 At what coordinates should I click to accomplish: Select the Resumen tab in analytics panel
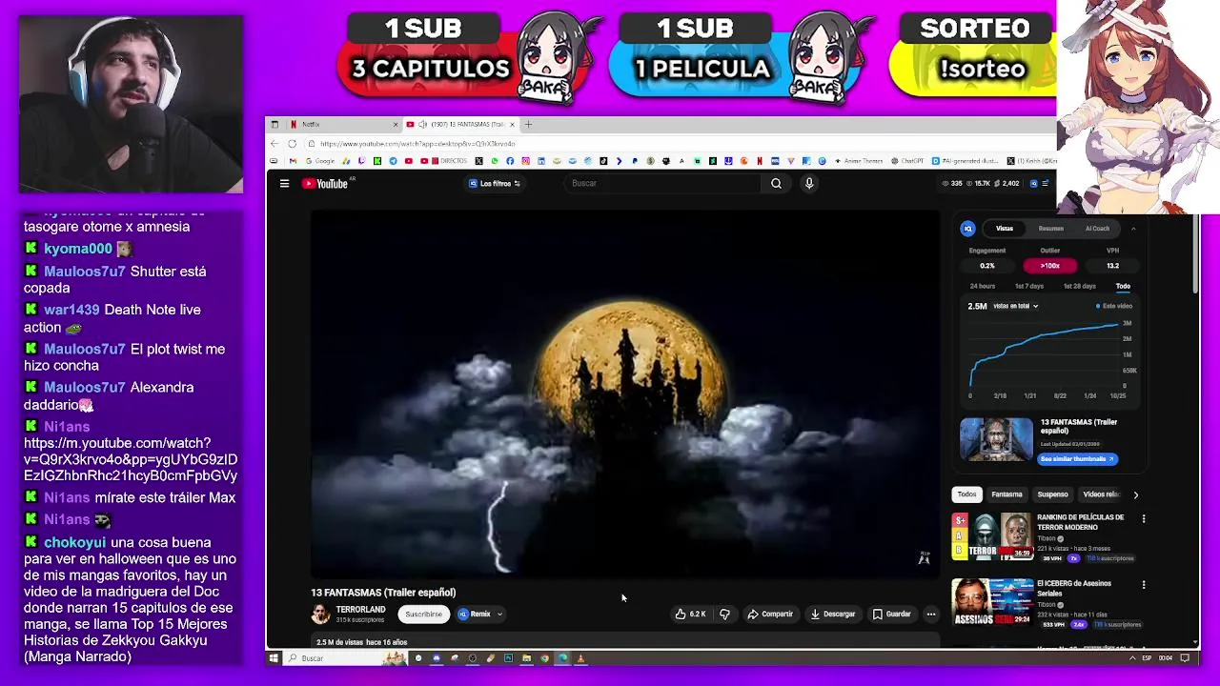click(x=1050, y=229)
